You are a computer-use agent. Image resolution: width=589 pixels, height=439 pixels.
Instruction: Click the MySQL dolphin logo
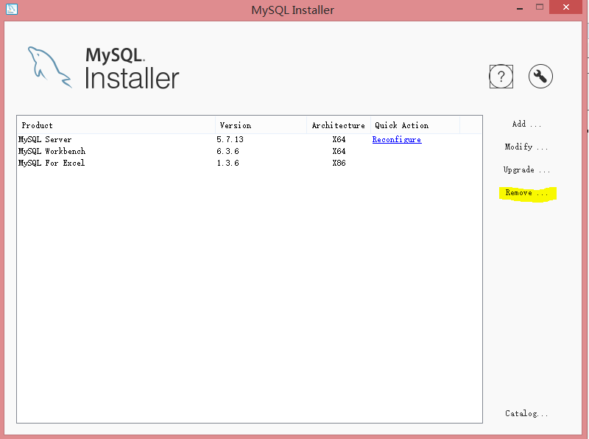click(x=49, y=67)
